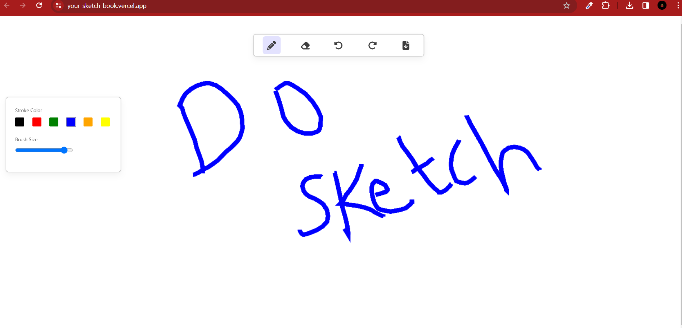The image size is (682, 328).
Task: View site information in address bar
Action: [59, 6]
